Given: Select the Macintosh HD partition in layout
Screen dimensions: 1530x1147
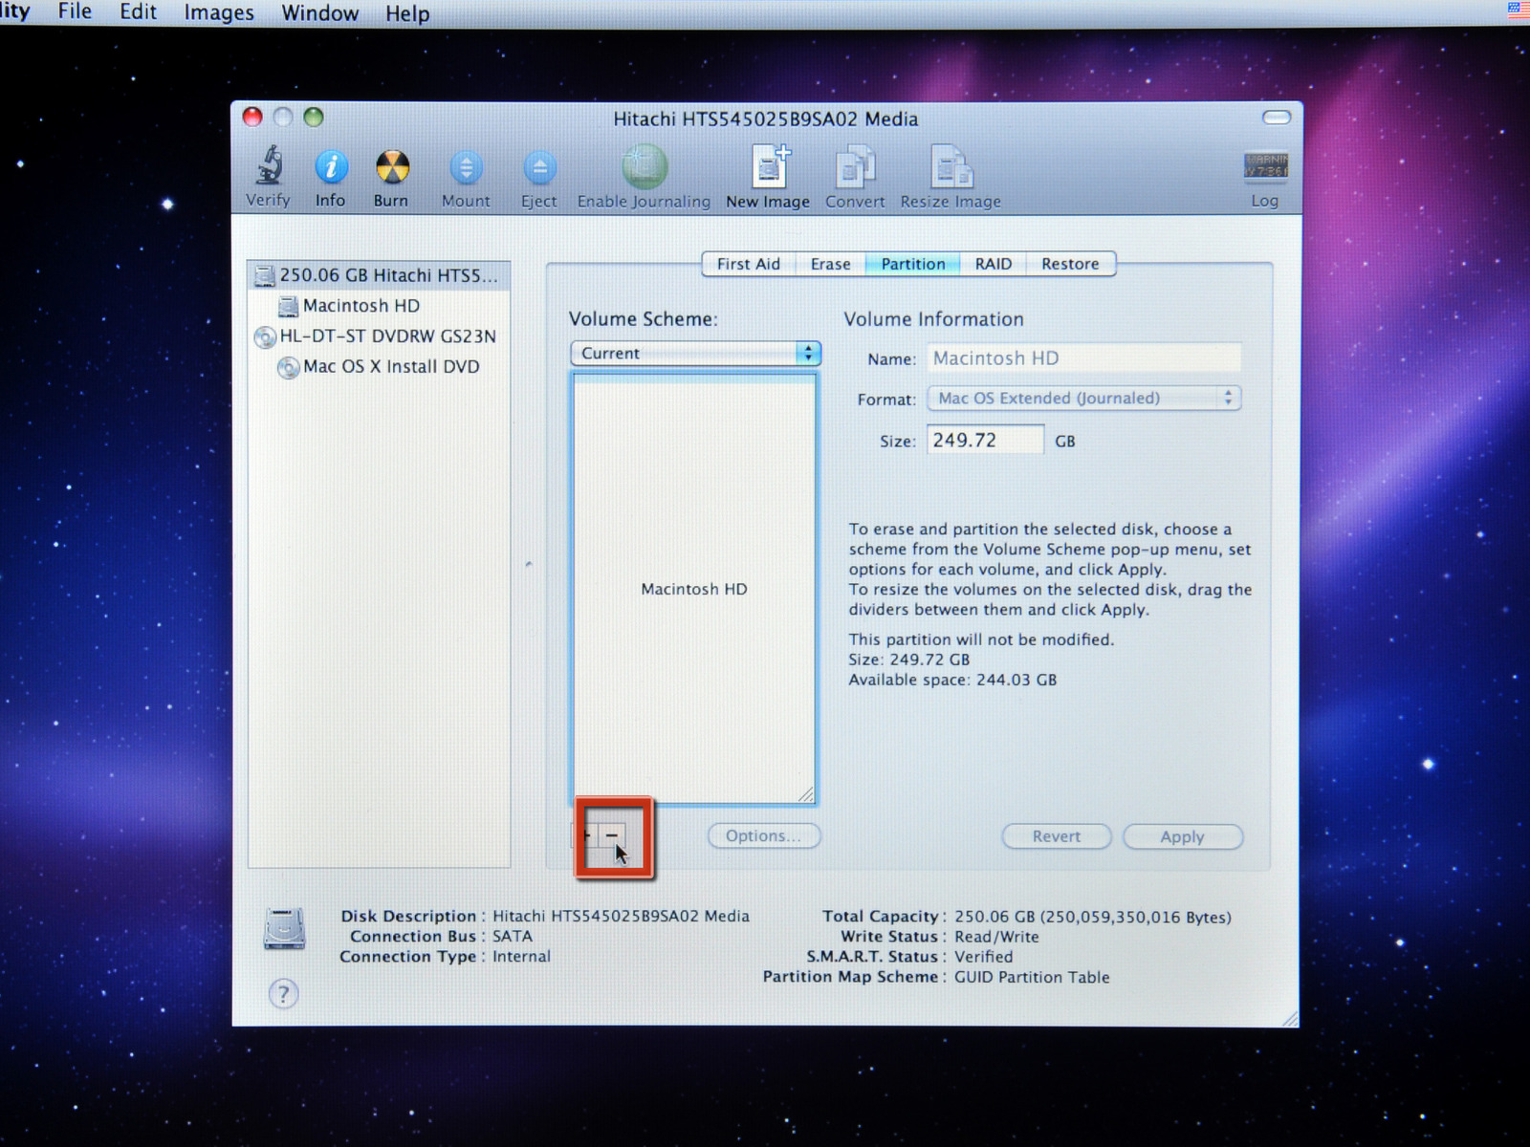Looking at the screenshot, I should coord(694,589).
